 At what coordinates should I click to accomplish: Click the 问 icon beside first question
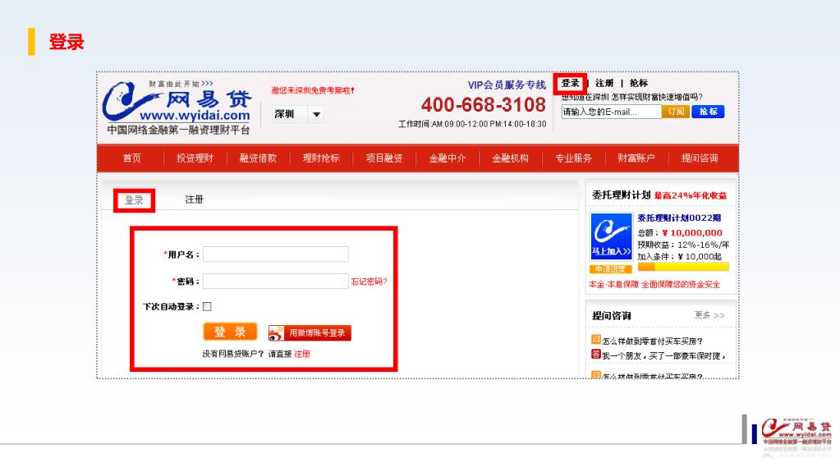(595, 339)
